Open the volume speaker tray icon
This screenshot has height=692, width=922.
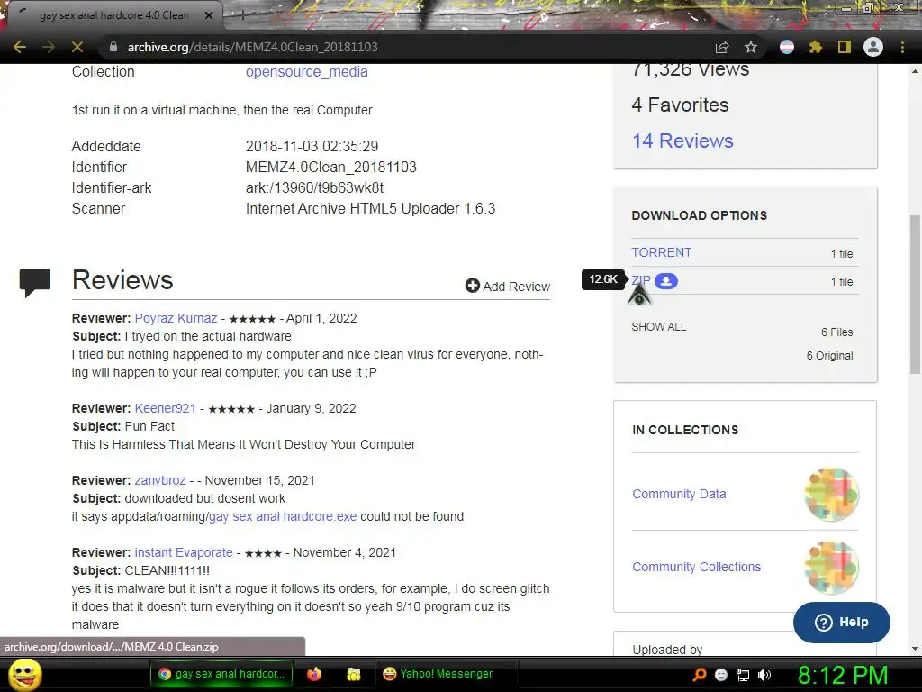click(x=764, y=675)
